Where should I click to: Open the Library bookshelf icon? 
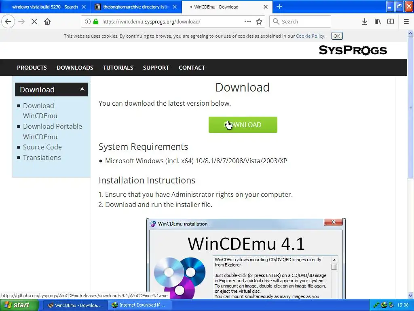[x=378, y=21]
